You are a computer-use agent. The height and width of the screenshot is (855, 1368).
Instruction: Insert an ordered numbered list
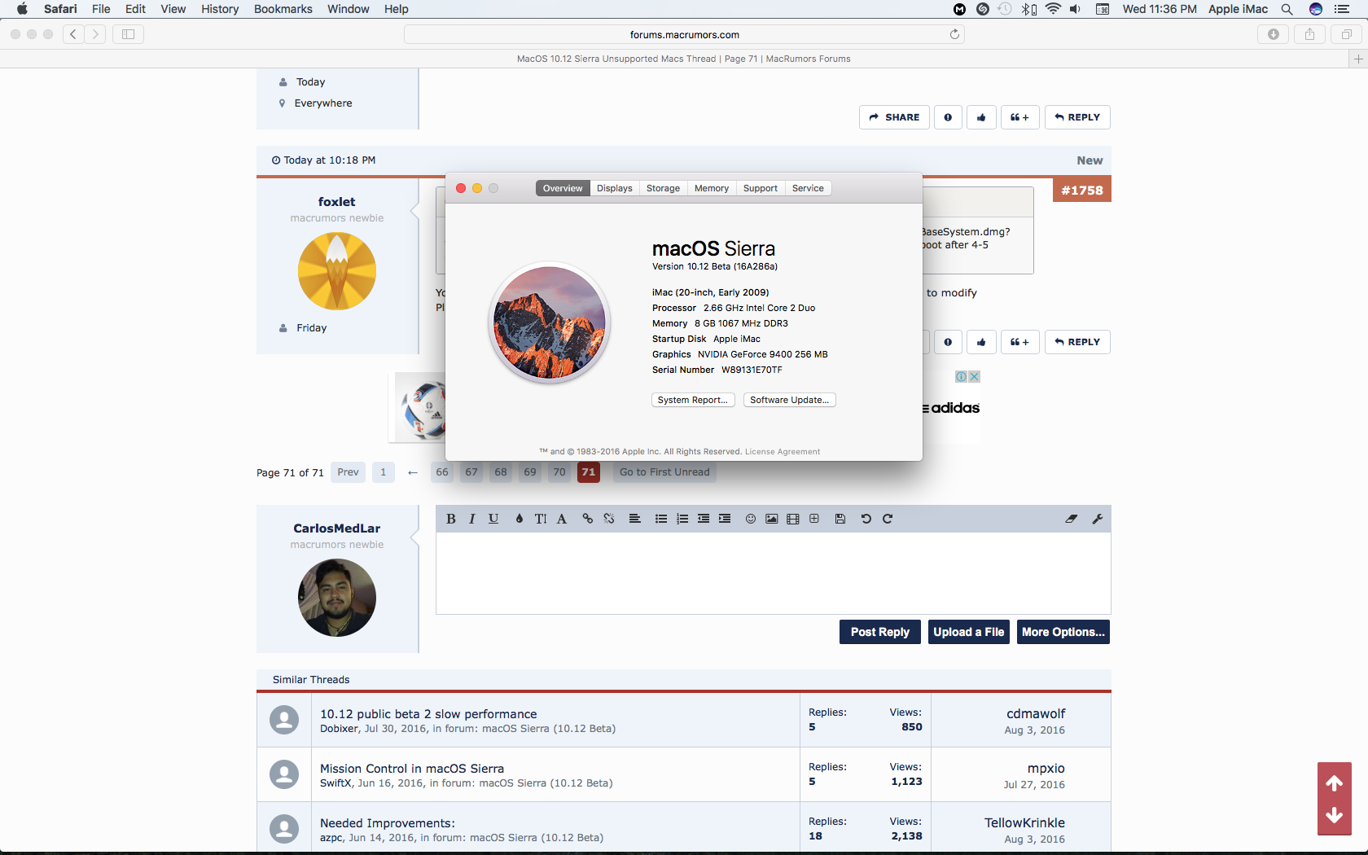(x=682, y=519)
